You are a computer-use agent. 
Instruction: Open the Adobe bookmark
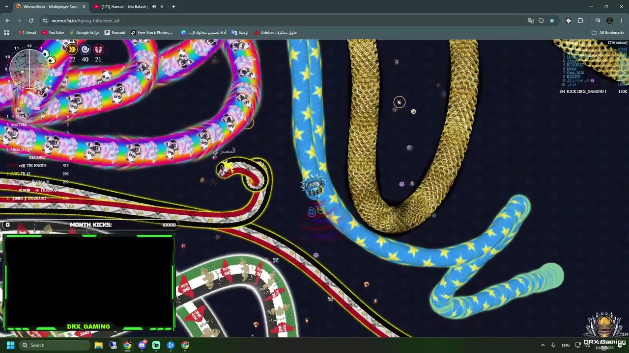[275, 33]
